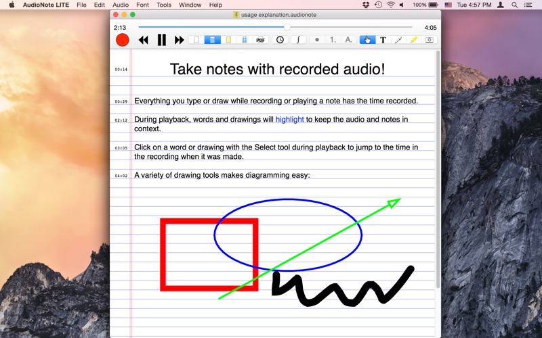Fast forward the audio playback
542x338 pixels.
click(x=179, y=40)
